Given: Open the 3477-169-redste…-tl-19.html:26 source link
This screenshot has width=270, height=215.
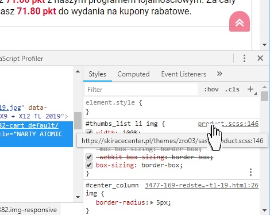Looking at the screenshot, I should pyautogui.click(x=202, y=185).
